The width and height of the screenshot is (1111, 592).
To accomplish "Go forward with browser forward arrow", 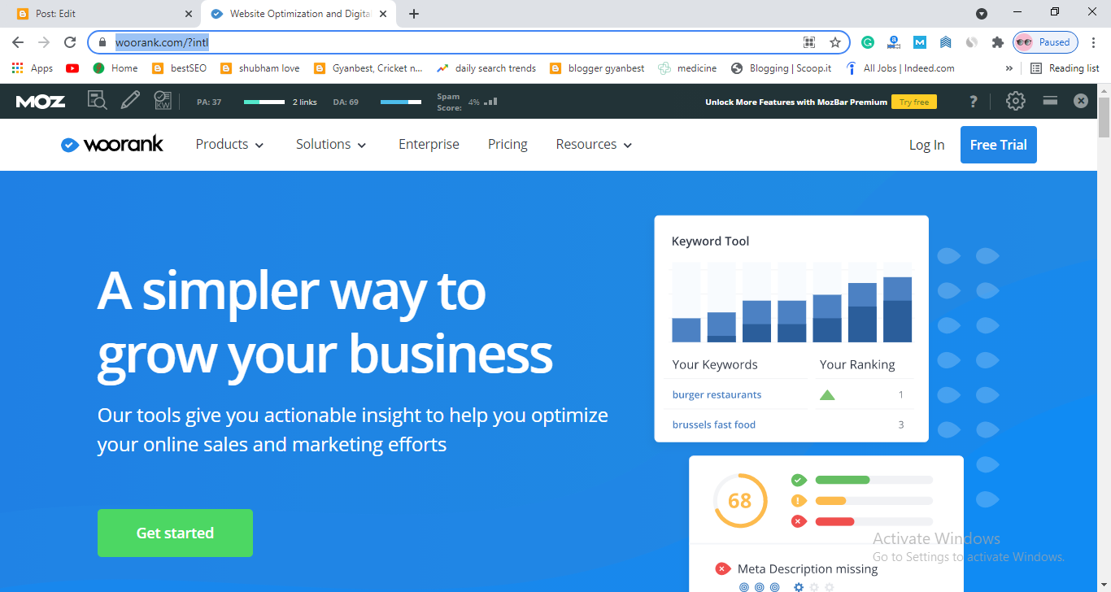I will (44, 42).
